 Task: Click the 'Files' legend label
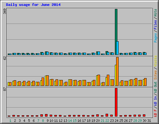point(155,25)
